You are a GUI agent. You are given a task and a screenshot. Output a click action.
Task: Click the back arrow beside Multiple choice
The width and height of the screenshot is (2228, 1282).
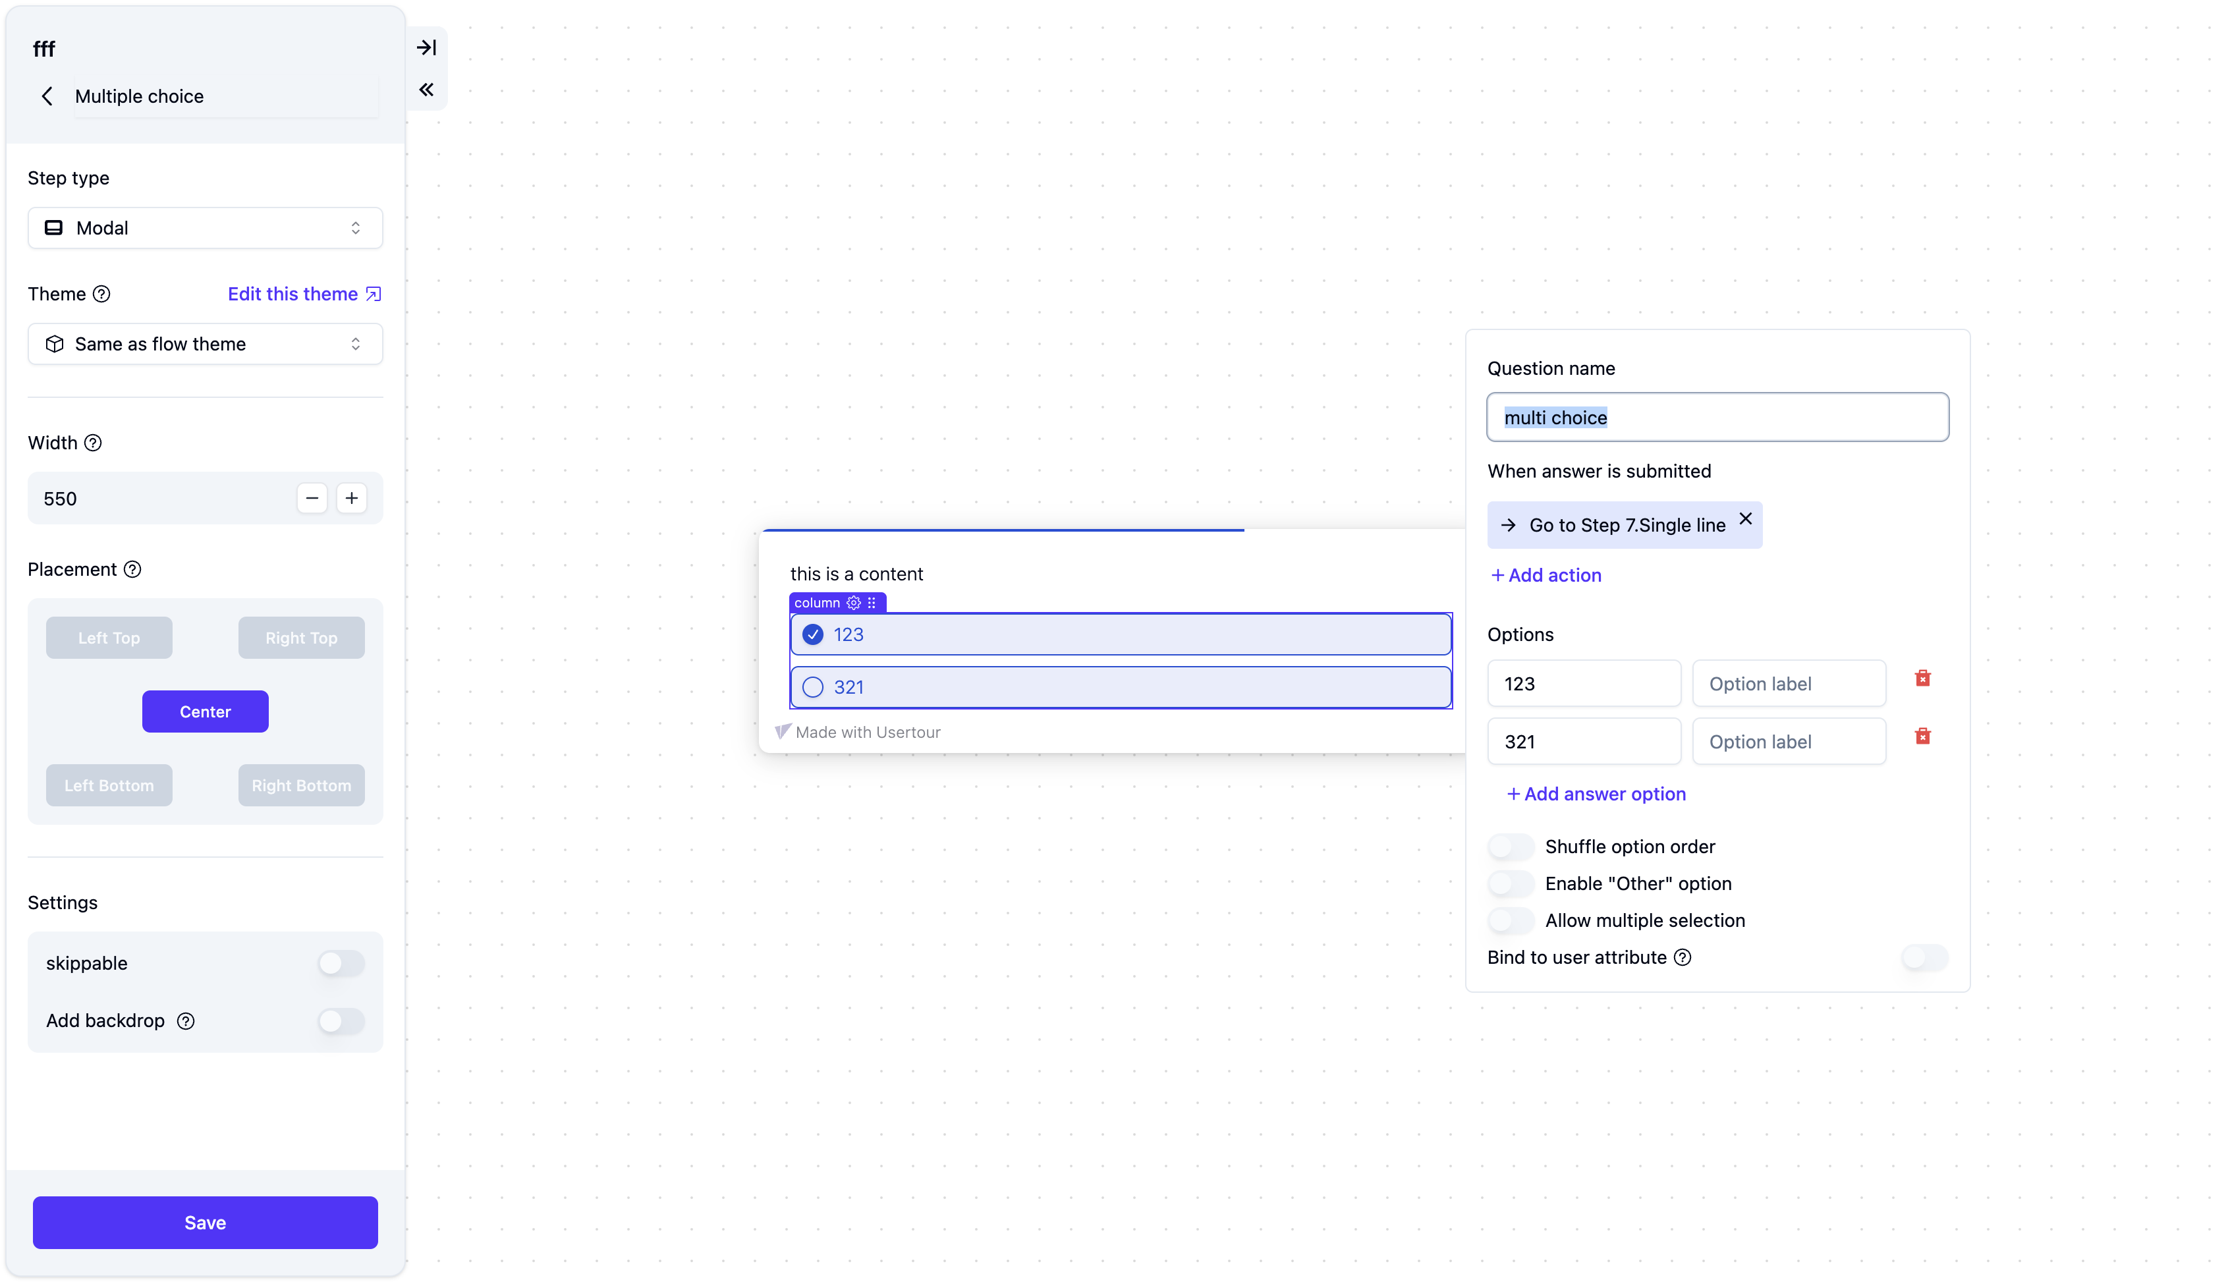(47, 96)
